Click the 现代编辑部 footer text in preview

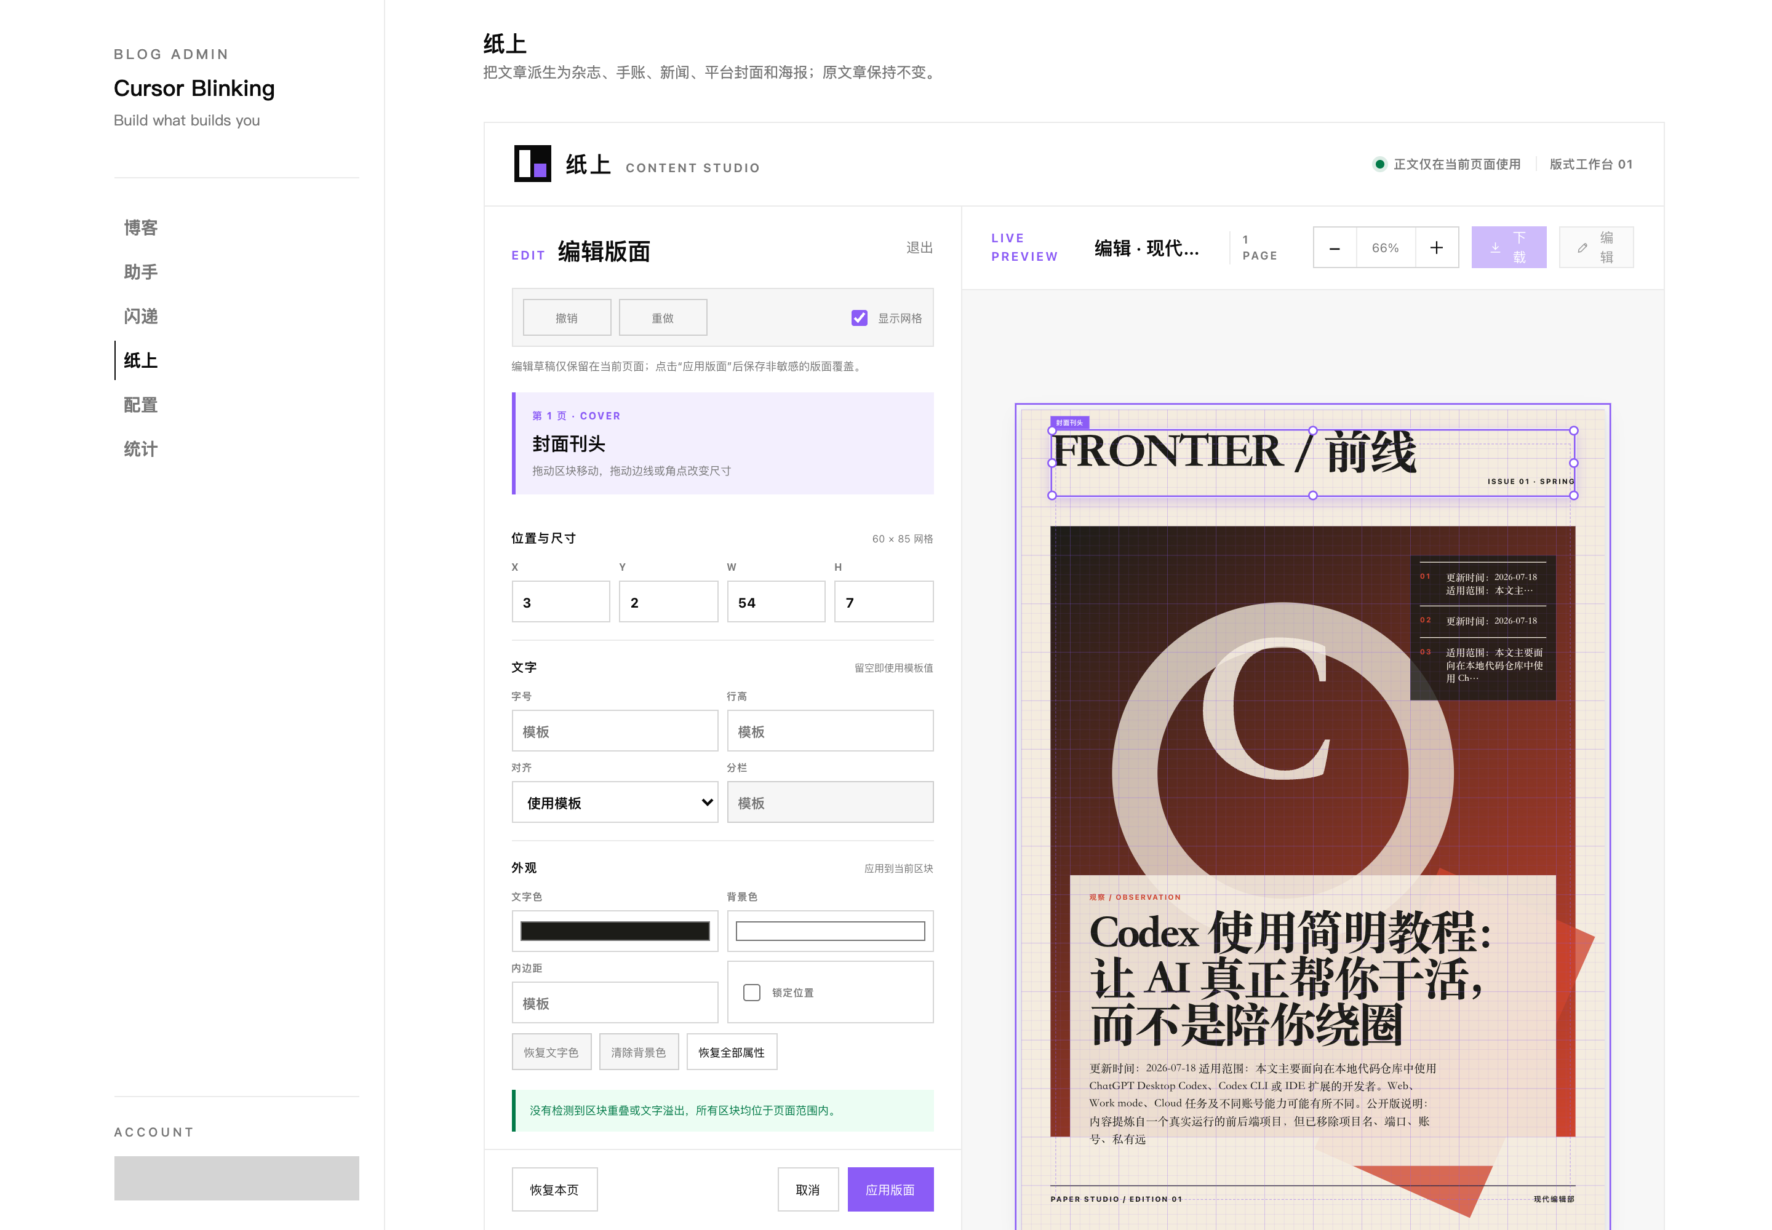1554,1199
